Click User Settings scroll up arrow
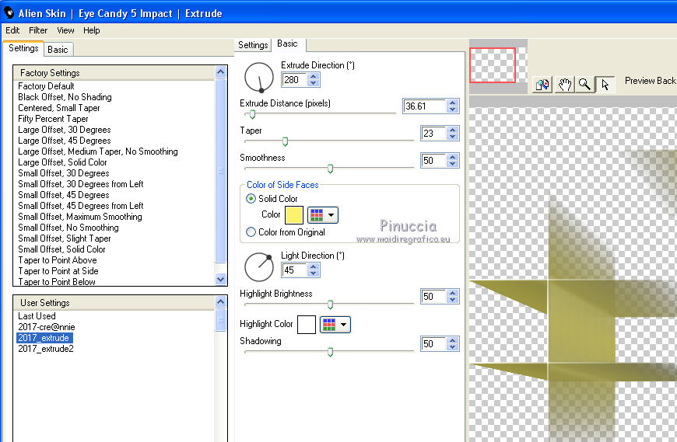Image resolution: width=677 pixels, height=442 pixels. coord(221,301)
